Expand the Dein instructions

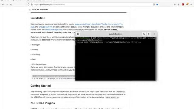point(33,59)
